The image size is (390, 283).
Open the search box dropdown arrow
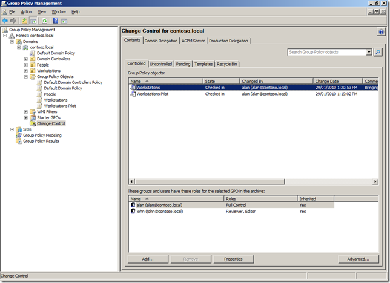point(369,53)
